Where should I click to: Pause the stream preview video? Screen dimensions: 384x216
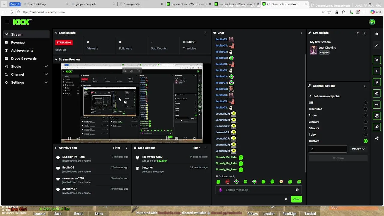point(69,139)
